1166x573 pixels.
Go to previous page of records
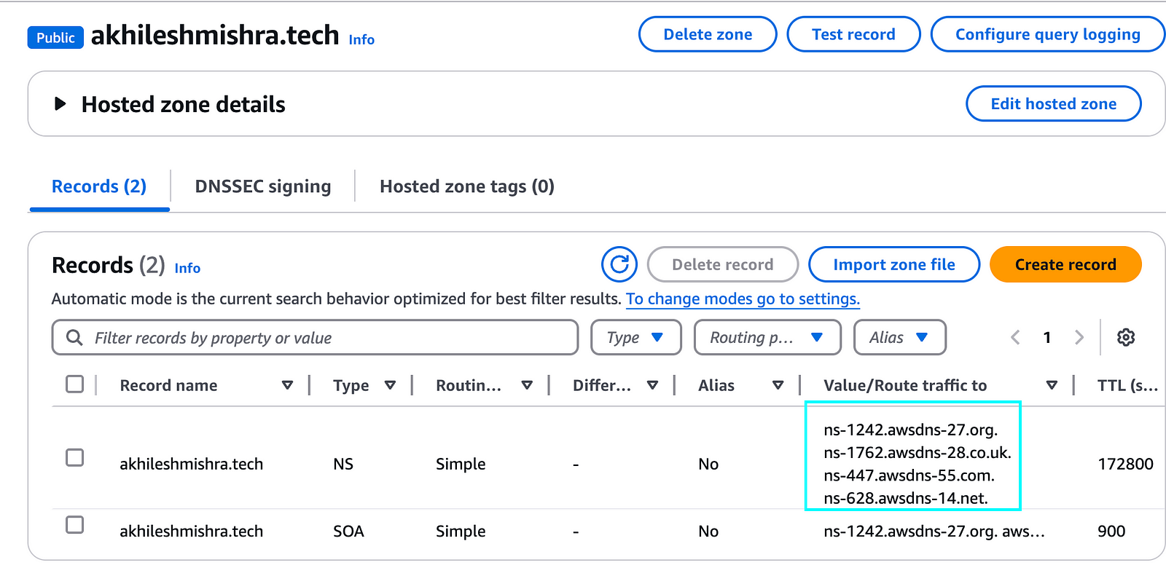tap(1015, 337)
